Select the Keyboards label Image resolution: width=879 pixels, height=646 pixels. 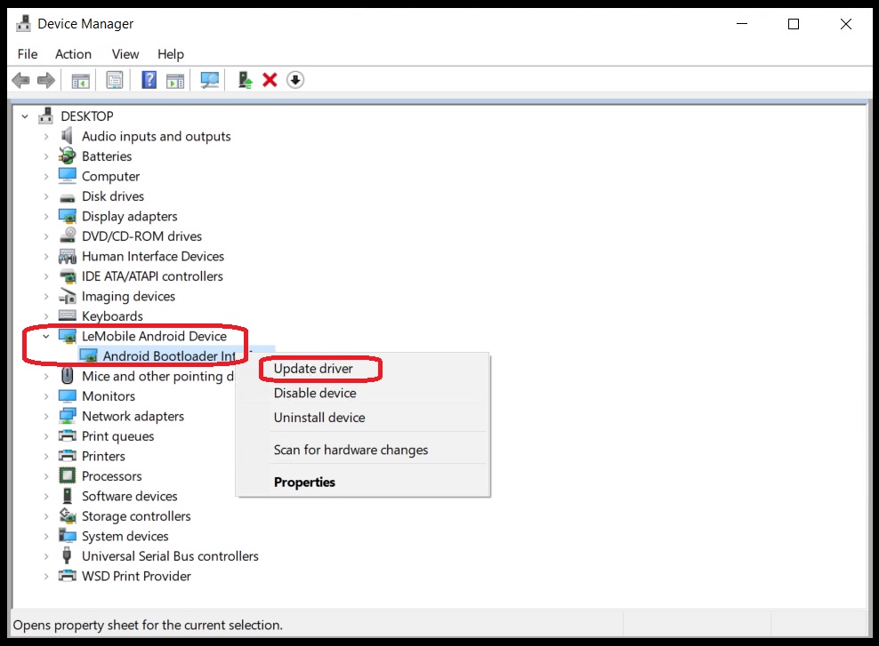coord(112,316)
